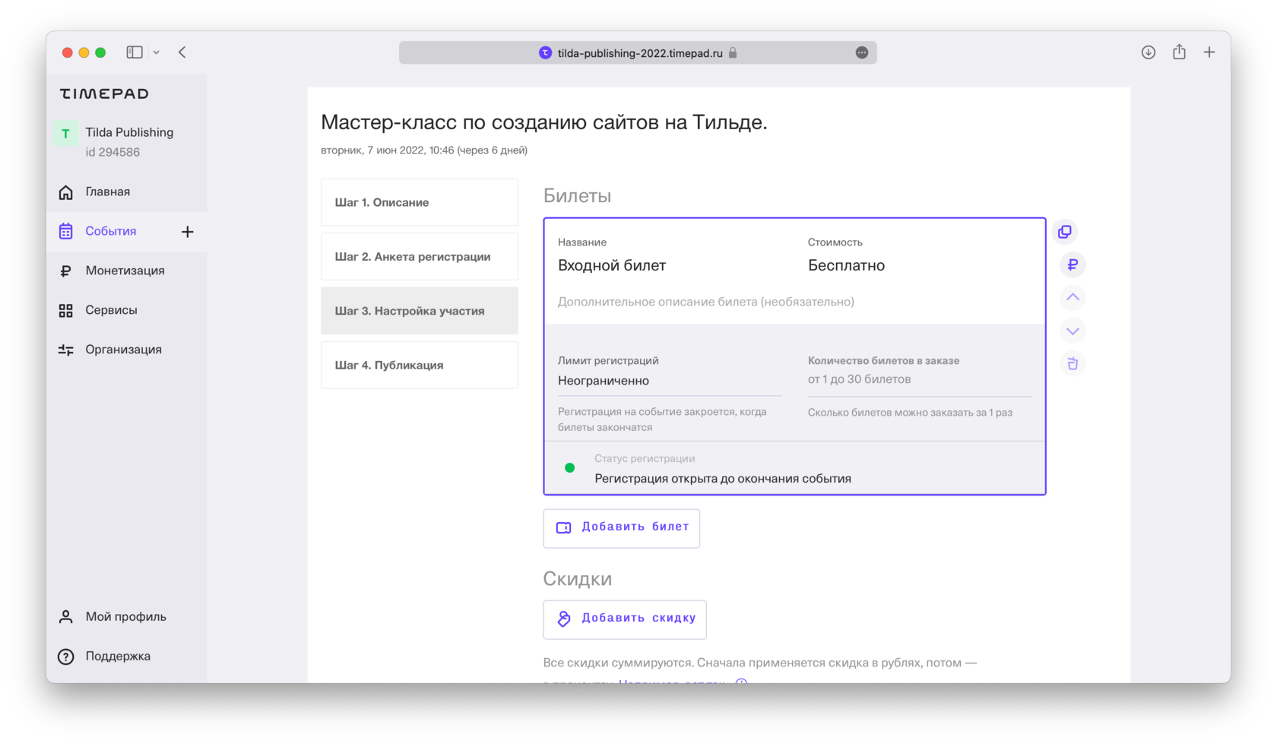
Task: Click the Tilda Publishing organization avatar
Action: tap(65, 134)
